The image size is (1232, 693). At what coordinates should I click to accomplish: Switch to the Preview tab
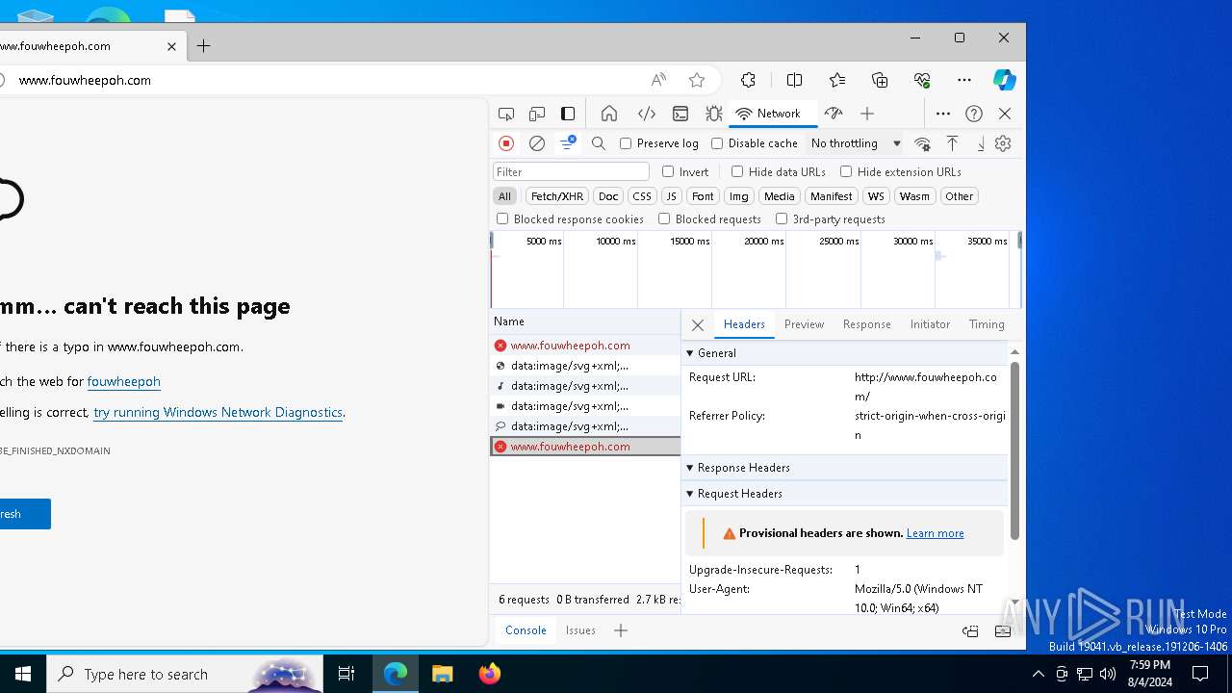[804, 324]
